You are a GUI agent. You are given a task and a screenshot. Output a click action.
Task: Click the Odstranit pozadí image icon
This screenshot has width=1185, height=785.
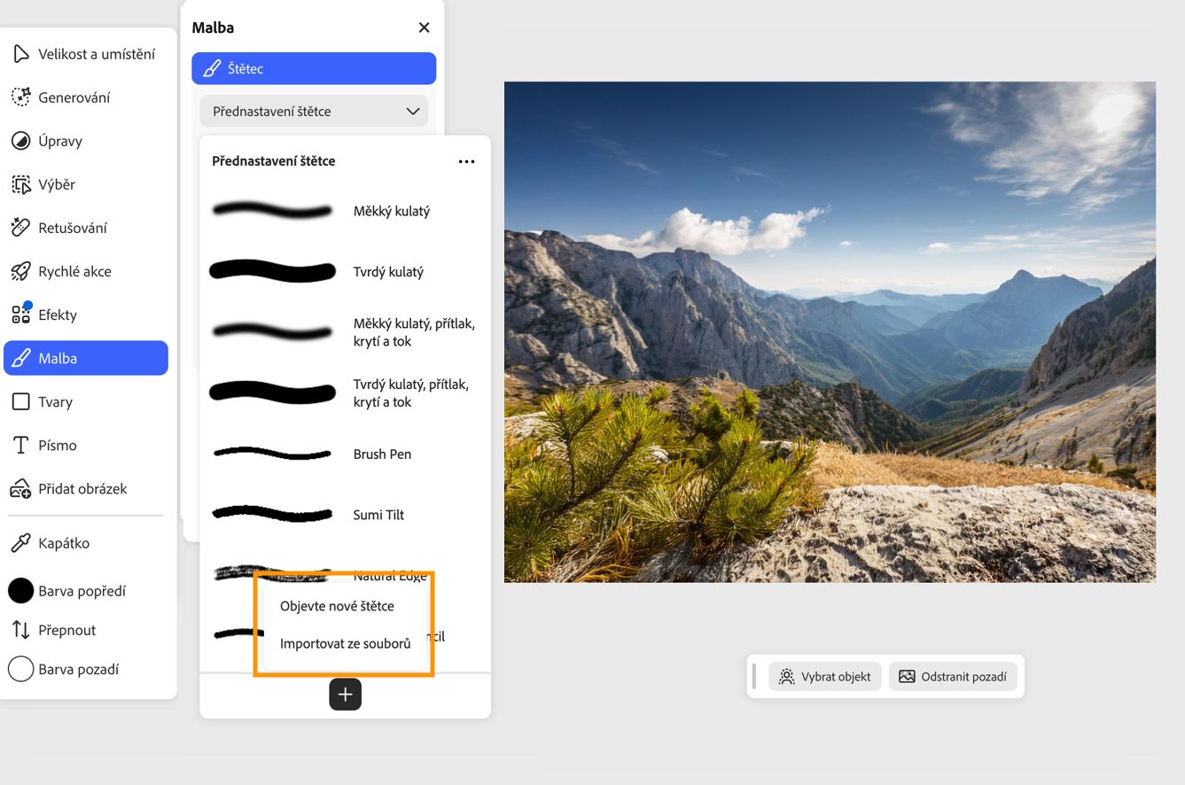[907, 677]
